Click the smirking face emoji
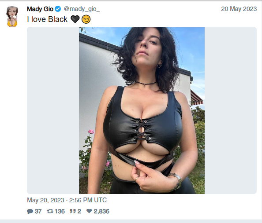Screen dimensions: 262x223 86,19
